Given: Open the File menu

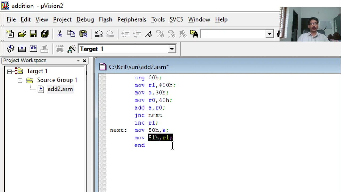Looking at the screenshot, I should [11, 19].
